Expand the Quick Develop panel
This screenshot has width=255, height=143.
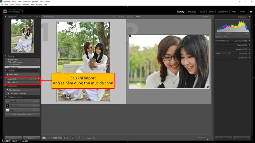click(x=249, y=41)
